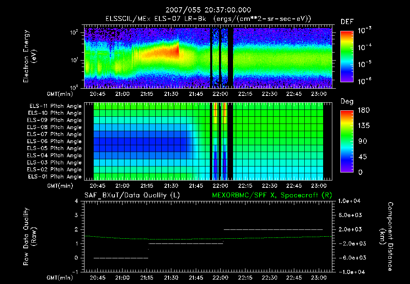Click the -1 tick on the data quality axis
Screen dimensions: 410x284
pyautogui.click(x=75, y=272)
